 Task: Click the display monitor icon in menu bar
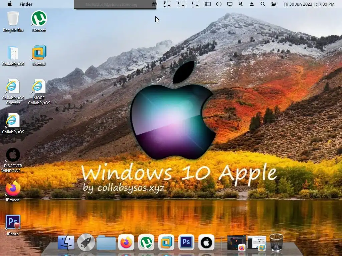(230, 4)
